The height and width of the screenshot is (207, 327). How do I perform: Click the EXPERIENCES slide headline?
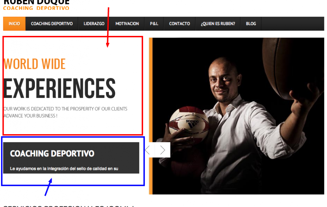60,88
